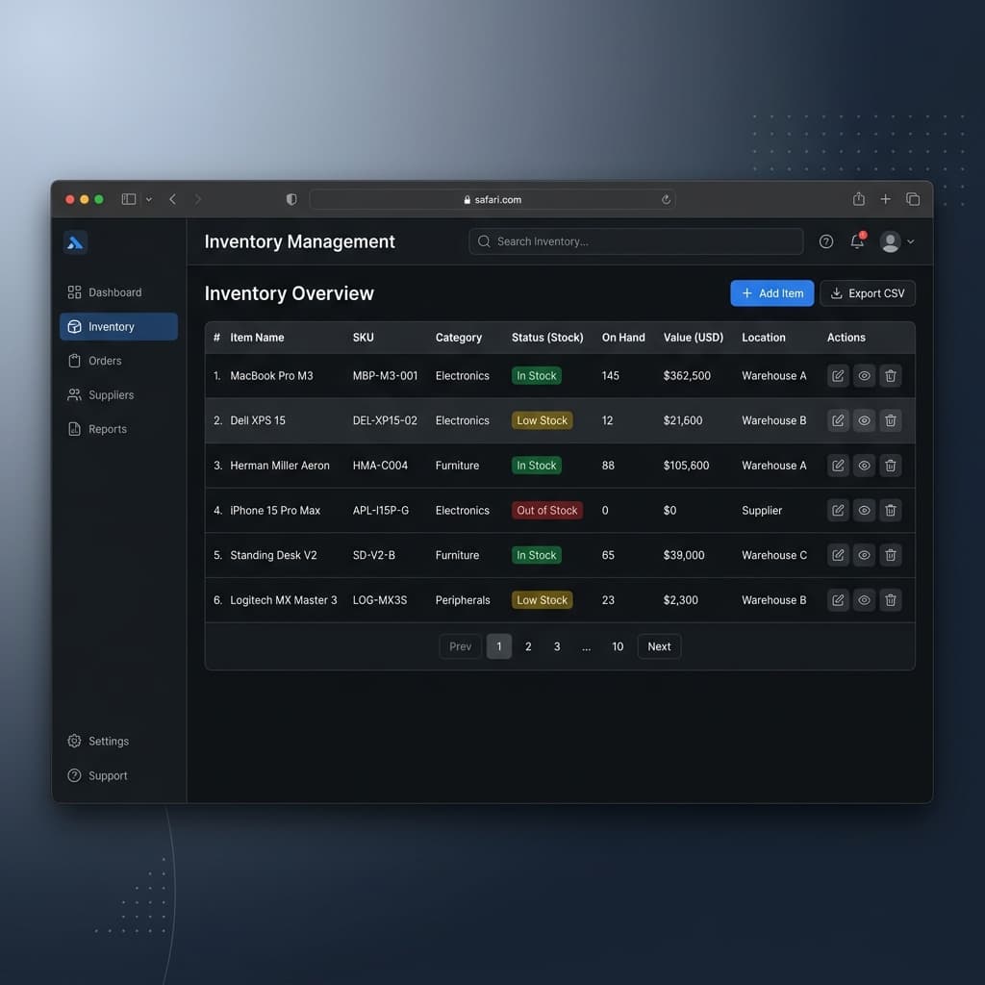
Task: Delete the Dell XPS 15 item
Action: click(890, 420)
